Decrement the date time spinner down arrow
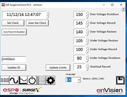The image size is (127, 97). [x=47, y=16]
